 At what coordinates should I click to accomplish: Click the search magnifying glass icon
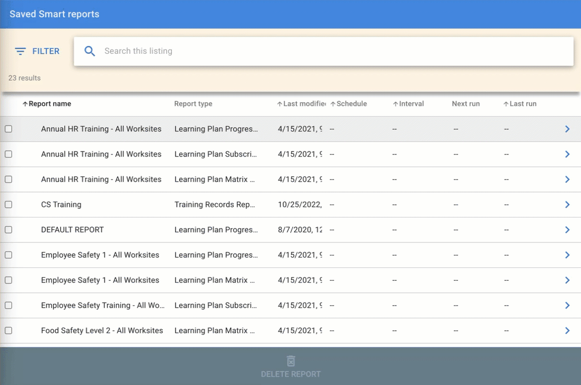click(x=90, y=51)
